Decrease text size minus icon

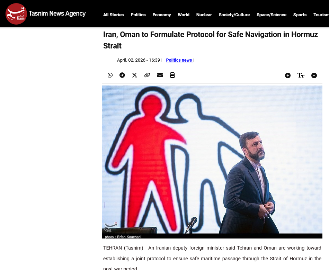coord(314,75)
